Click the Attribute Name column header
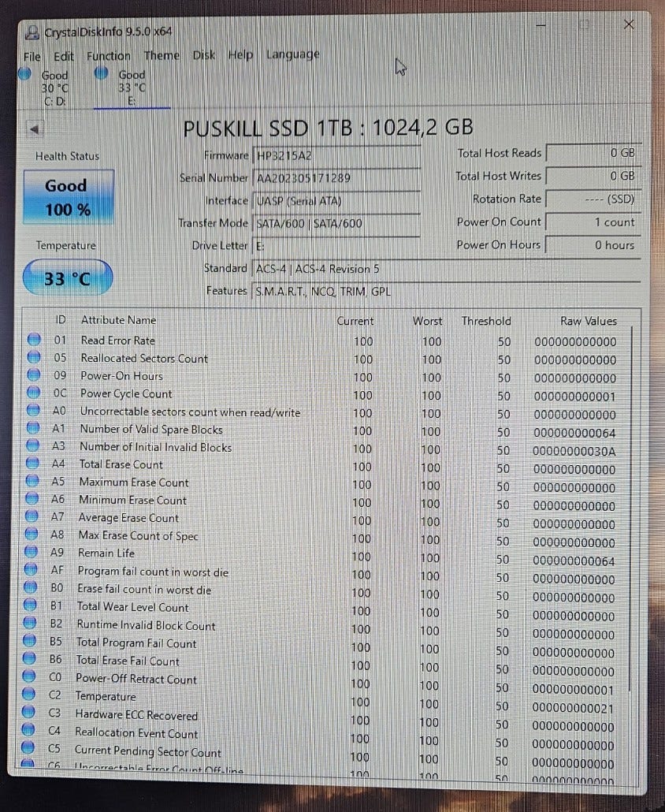 118,320
